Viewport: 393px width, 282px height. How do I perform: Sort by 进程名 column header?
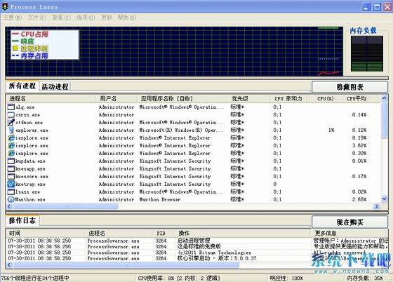point(51,99)
